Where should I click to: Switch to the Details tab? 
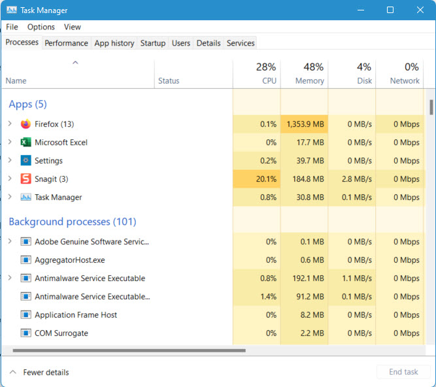click(209, 43)
